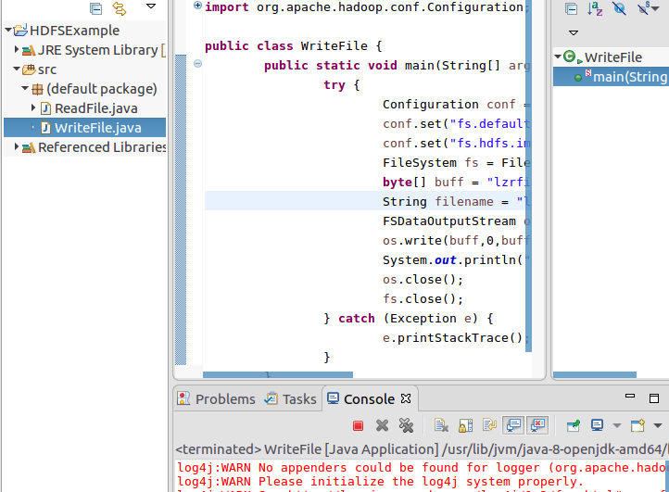Open Display Selected Console dropdown arrow
Screen dimensions: 669x492
point(616,425)
